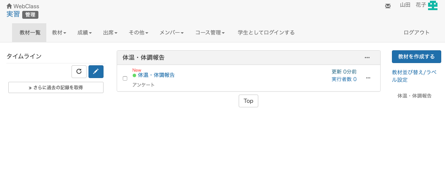This screenshot has height=170, width=445.
Task: Open ellipsis menu for 体温・体調報告 item row
Action: tap(368, 78)
